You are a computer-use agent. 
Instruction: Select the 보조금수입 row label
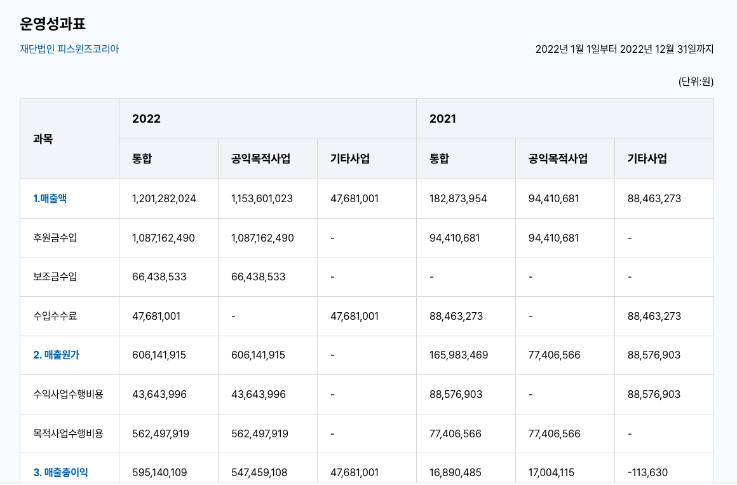coord(55,277)
